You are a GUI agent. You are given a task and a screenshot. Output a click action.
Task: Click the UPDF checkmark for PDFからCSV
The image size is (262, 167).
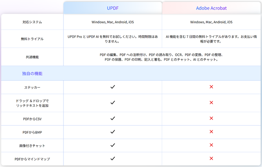[x=113, y=118]
